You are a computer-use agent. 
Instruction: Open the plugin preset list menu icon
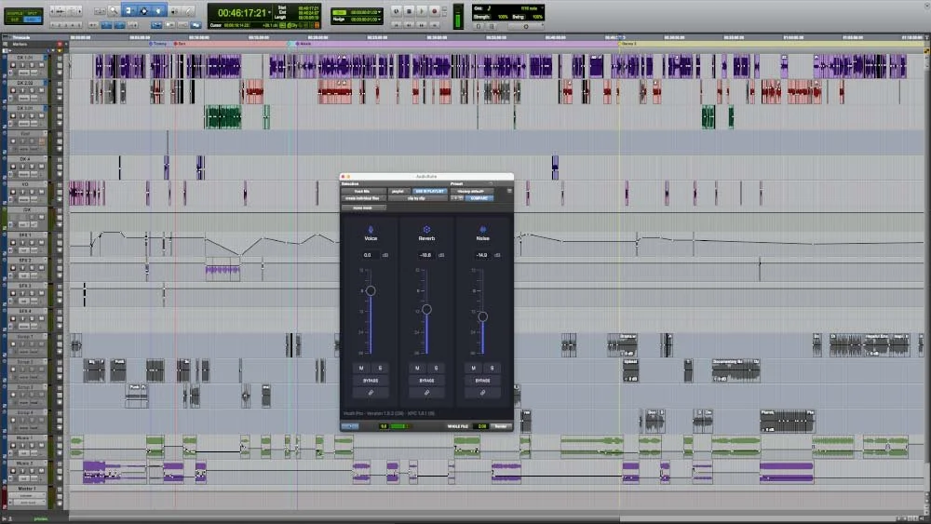[x=509, y=191]
